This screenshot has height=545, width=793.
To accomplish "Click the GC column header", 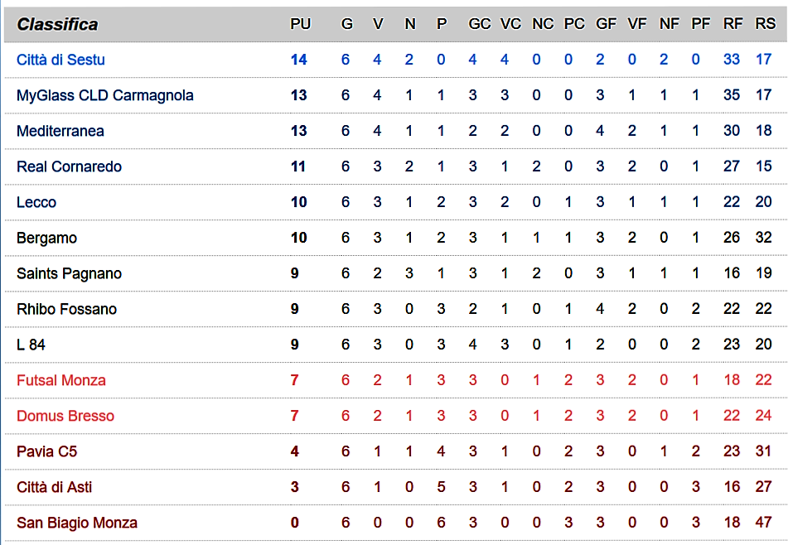I will (479, 24).
